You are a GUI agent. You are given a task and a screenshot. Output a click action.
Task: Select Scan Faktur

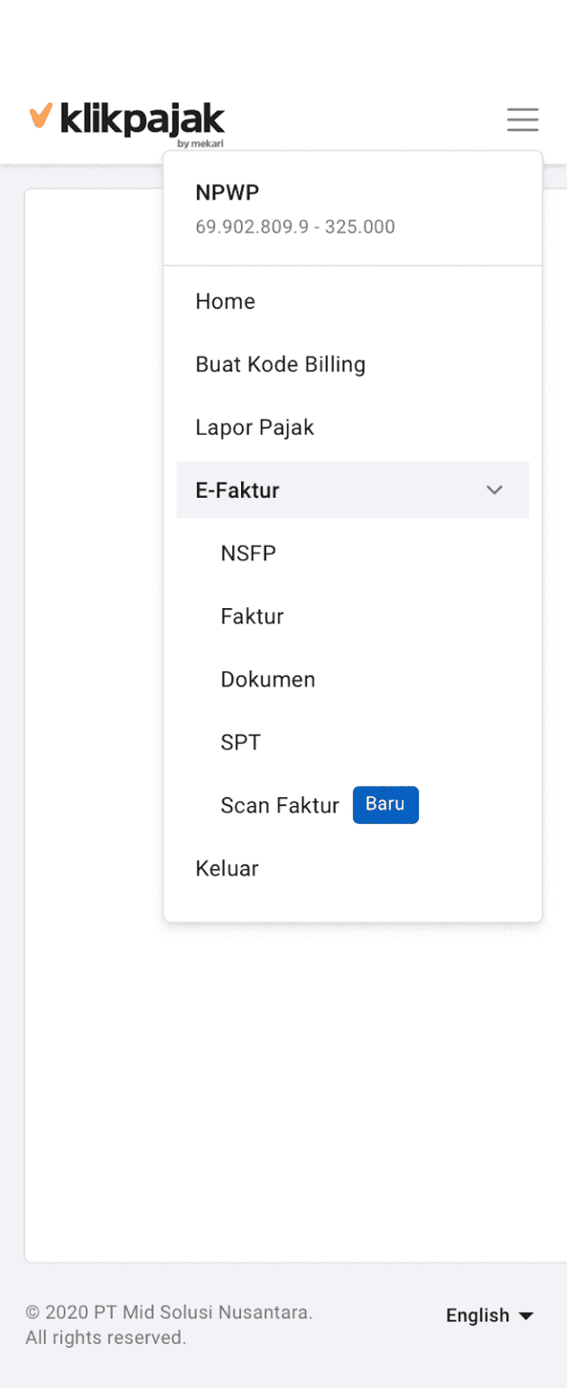[280, 804]
